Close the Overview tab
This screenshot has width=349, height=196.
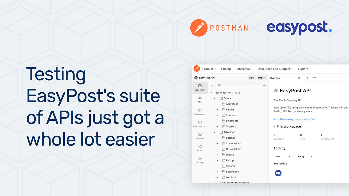click(x=299, y=78)
